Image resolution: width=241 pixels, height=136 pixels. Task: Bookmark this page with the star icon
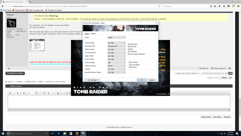(211, 6)
